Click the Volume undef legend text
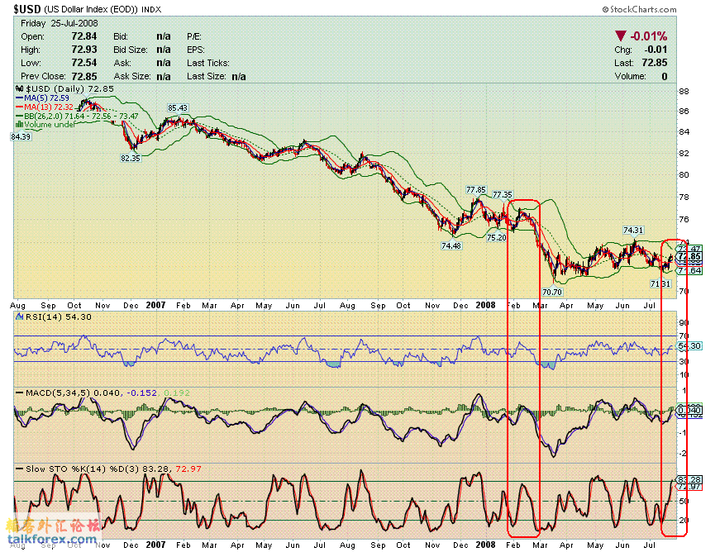 tap(50, 124)
